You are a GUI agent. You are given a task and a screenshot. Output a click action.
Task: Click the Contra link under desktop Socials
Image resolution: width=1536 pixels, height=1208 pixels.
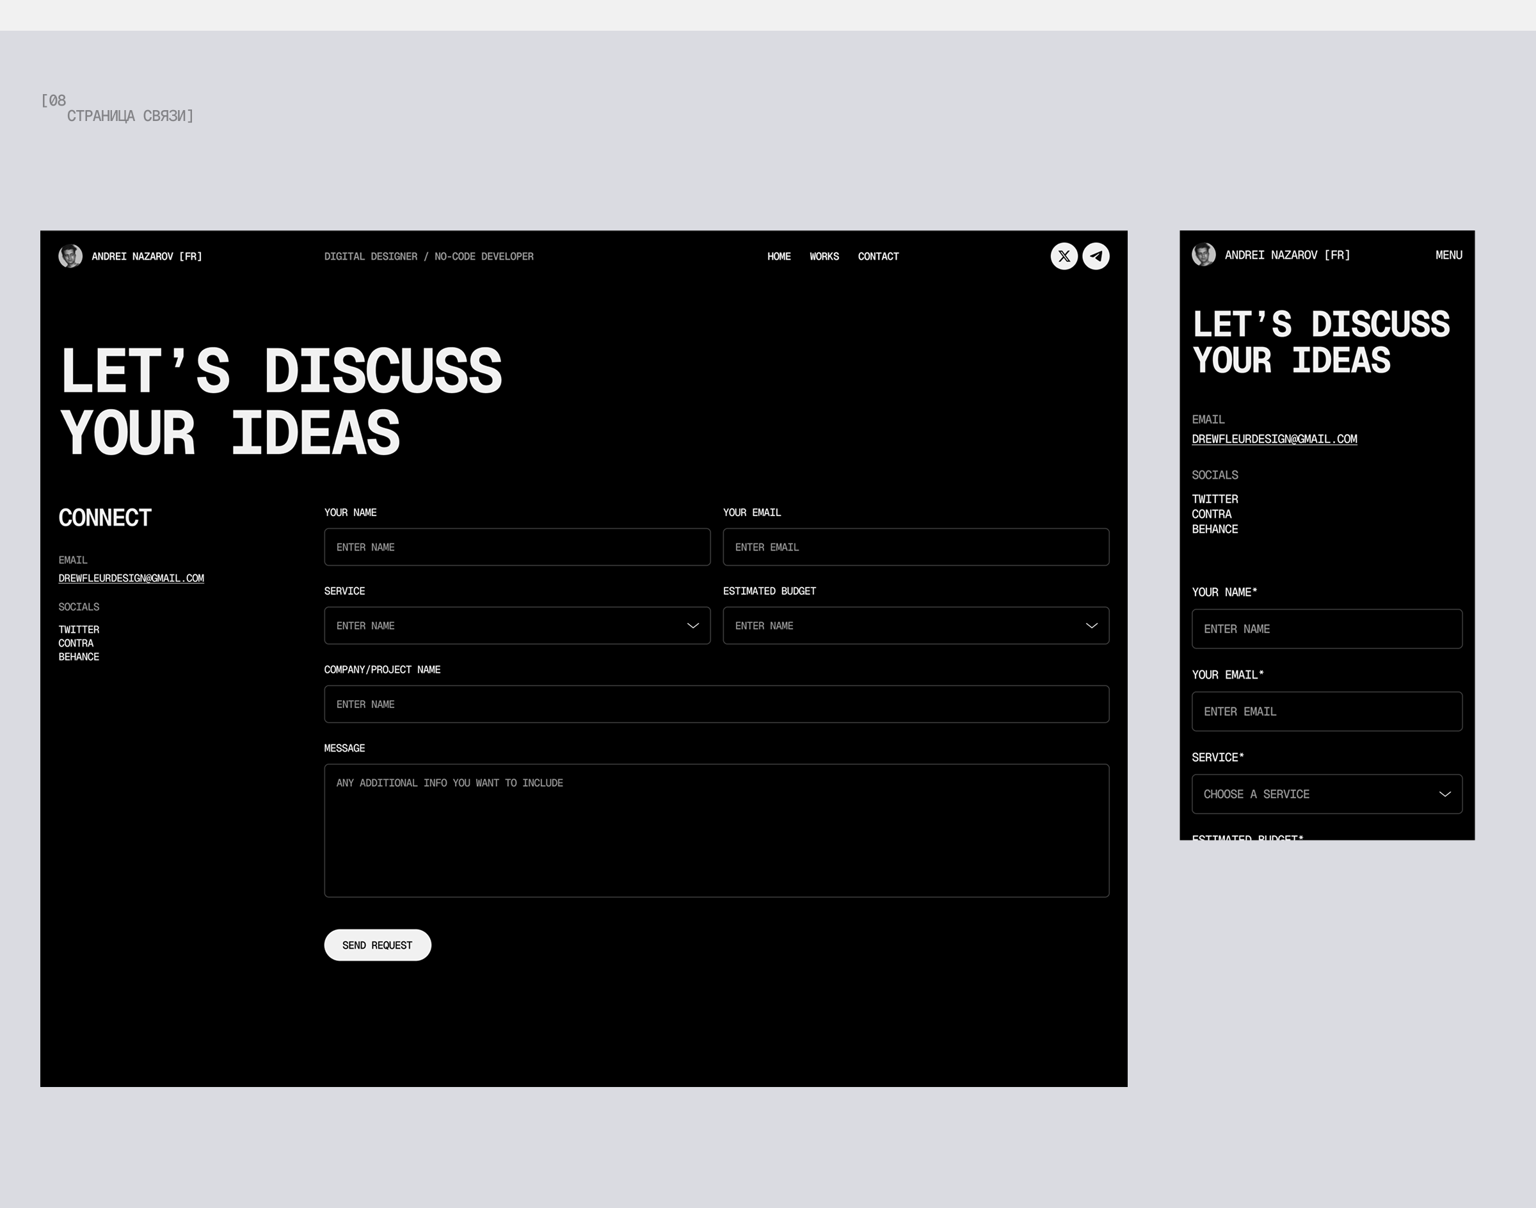[76, 643]
